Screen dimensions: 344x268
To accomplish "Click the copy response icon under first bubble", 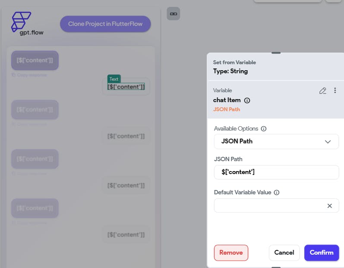I will (14, 75).
